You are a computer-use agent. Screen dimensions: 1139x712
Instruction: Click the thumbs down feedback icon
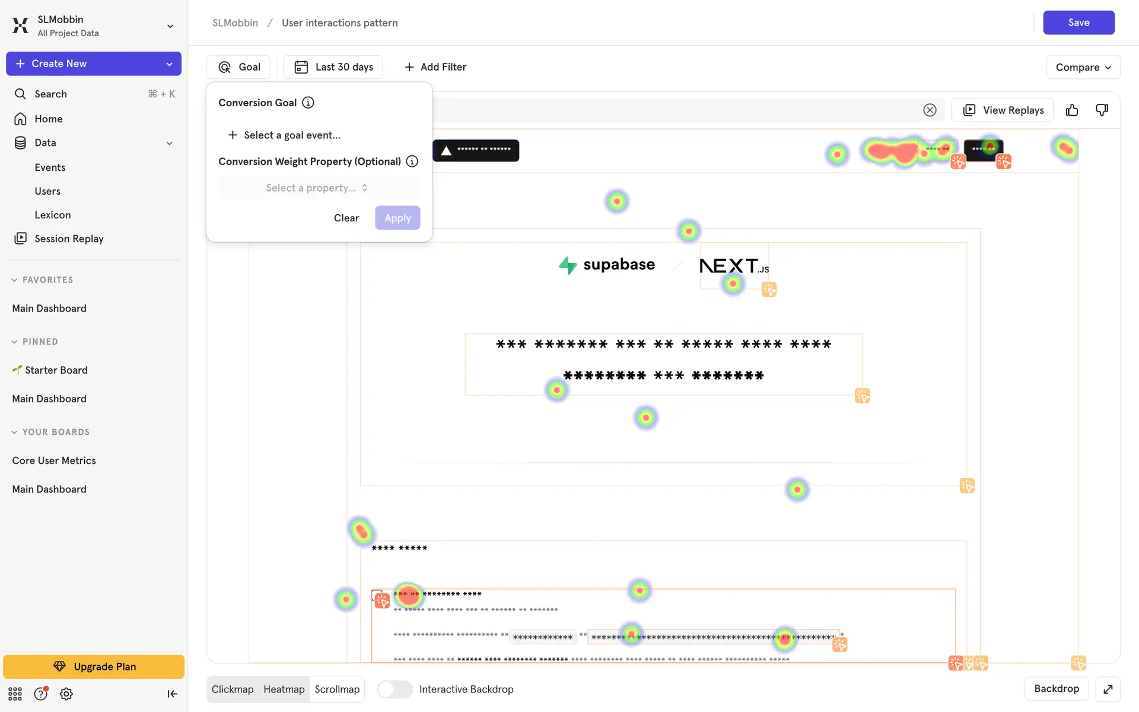click(x=1102, y=110)
